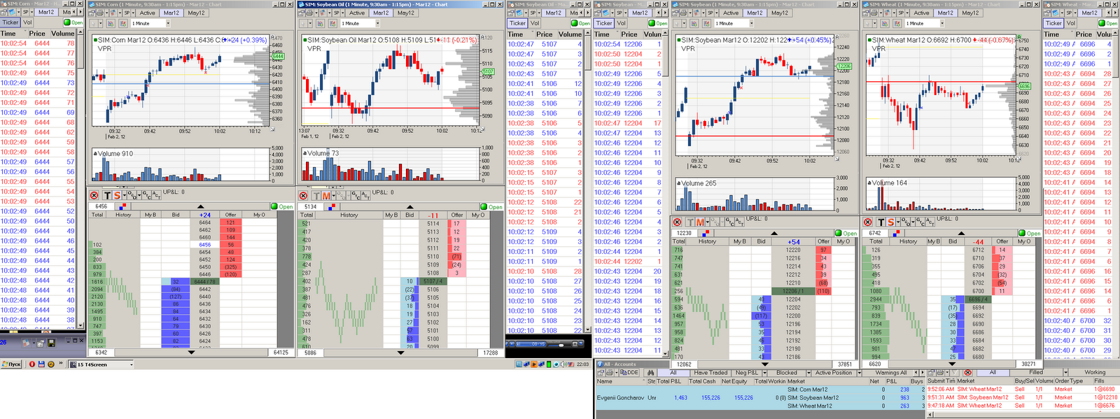
Task: Click the red power icon in bottom-left taskbar
Action: [32, 364]
